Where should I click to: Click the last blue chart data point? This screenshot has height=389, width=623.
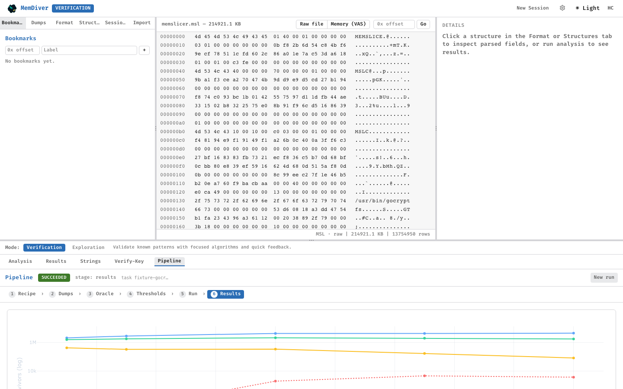(574, 333)
